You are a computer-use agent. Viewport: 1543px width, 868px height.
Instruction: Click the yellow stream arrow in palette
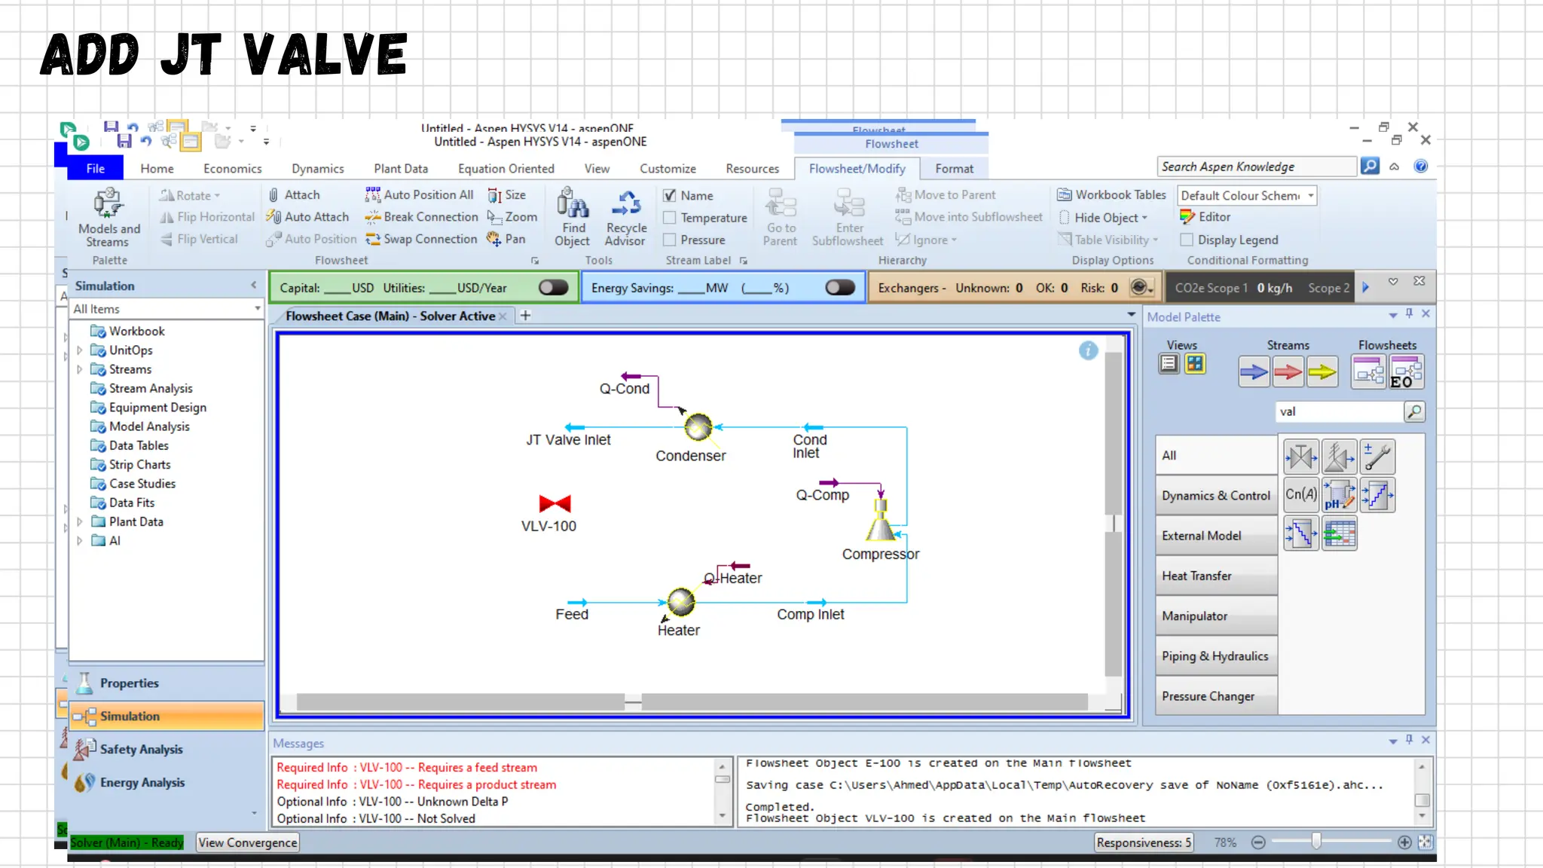[x=1321, y=371]
